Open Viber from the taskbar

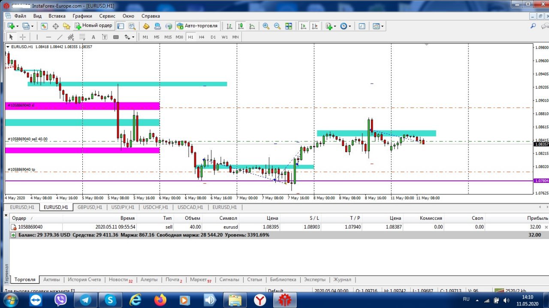coord(60,300)
